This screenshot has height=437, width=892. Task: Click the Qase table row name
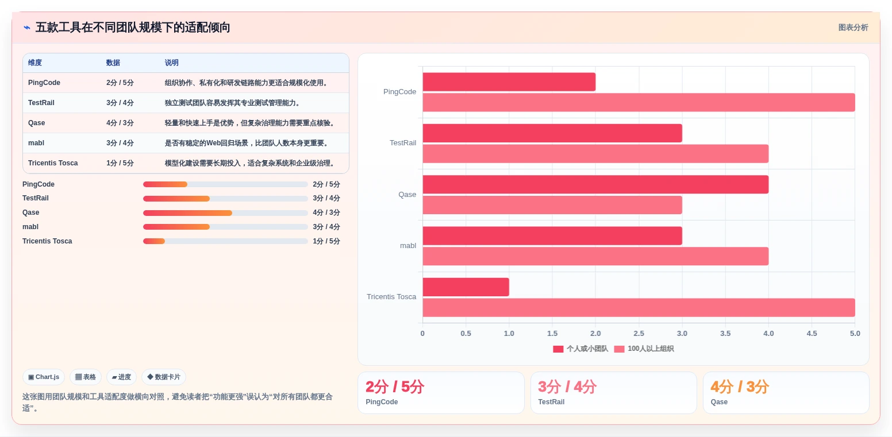click(36, 123)
